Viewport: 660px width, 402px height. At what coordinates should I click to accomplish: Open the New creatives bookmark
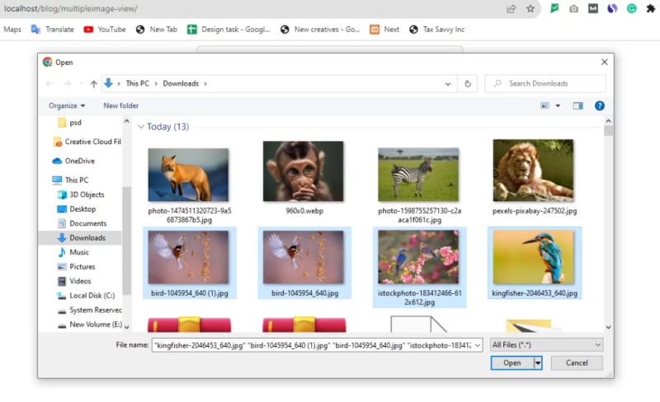pos(320,30)
